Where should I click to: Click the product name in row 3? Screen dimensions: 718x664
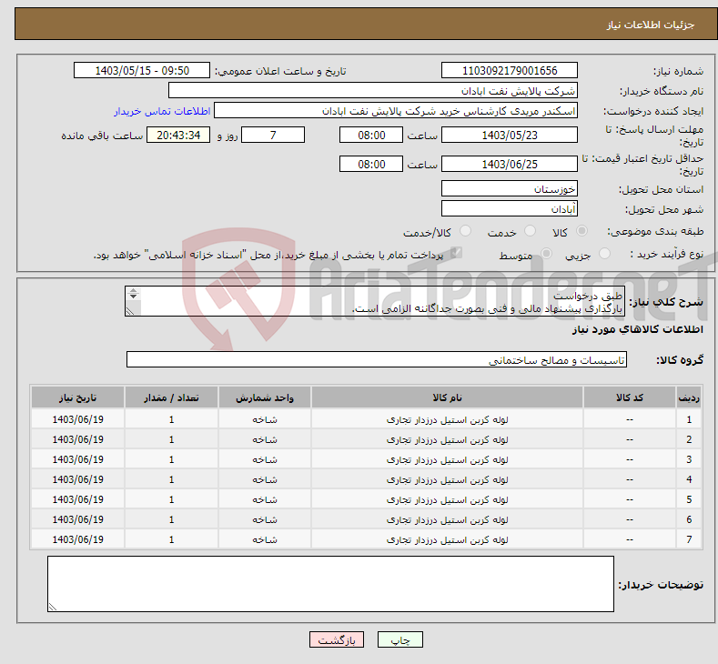click(447, 460)
